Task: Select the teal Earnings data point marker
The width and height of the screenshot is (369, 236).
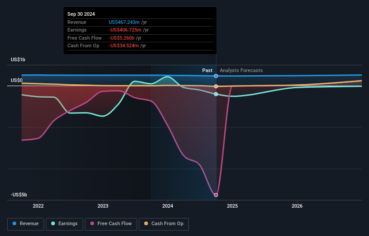Action: (x=216, y=94)
